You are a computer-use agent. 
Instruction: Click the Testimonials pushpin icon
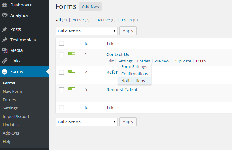[5, 40]
